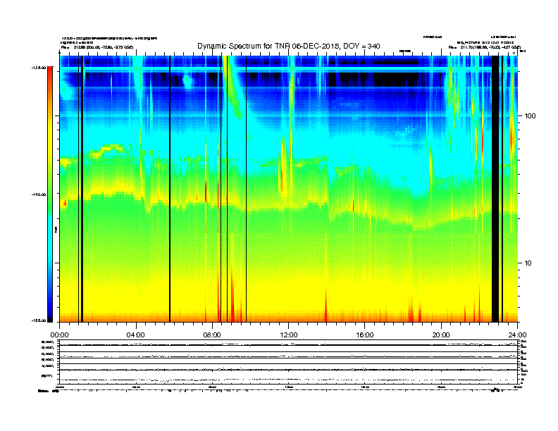This screenshot has height=431, width=558.
Task: Click the 10 frequency axis label
Action: pyautogui.click(x=528, y=263)
